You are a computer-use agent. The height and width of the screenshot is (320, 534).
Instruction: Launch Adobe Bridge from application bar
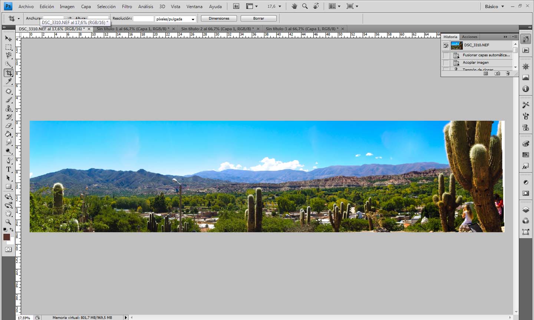coord(236,6)
